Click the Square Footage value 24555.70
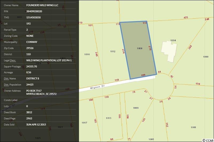 click(31, 67)
